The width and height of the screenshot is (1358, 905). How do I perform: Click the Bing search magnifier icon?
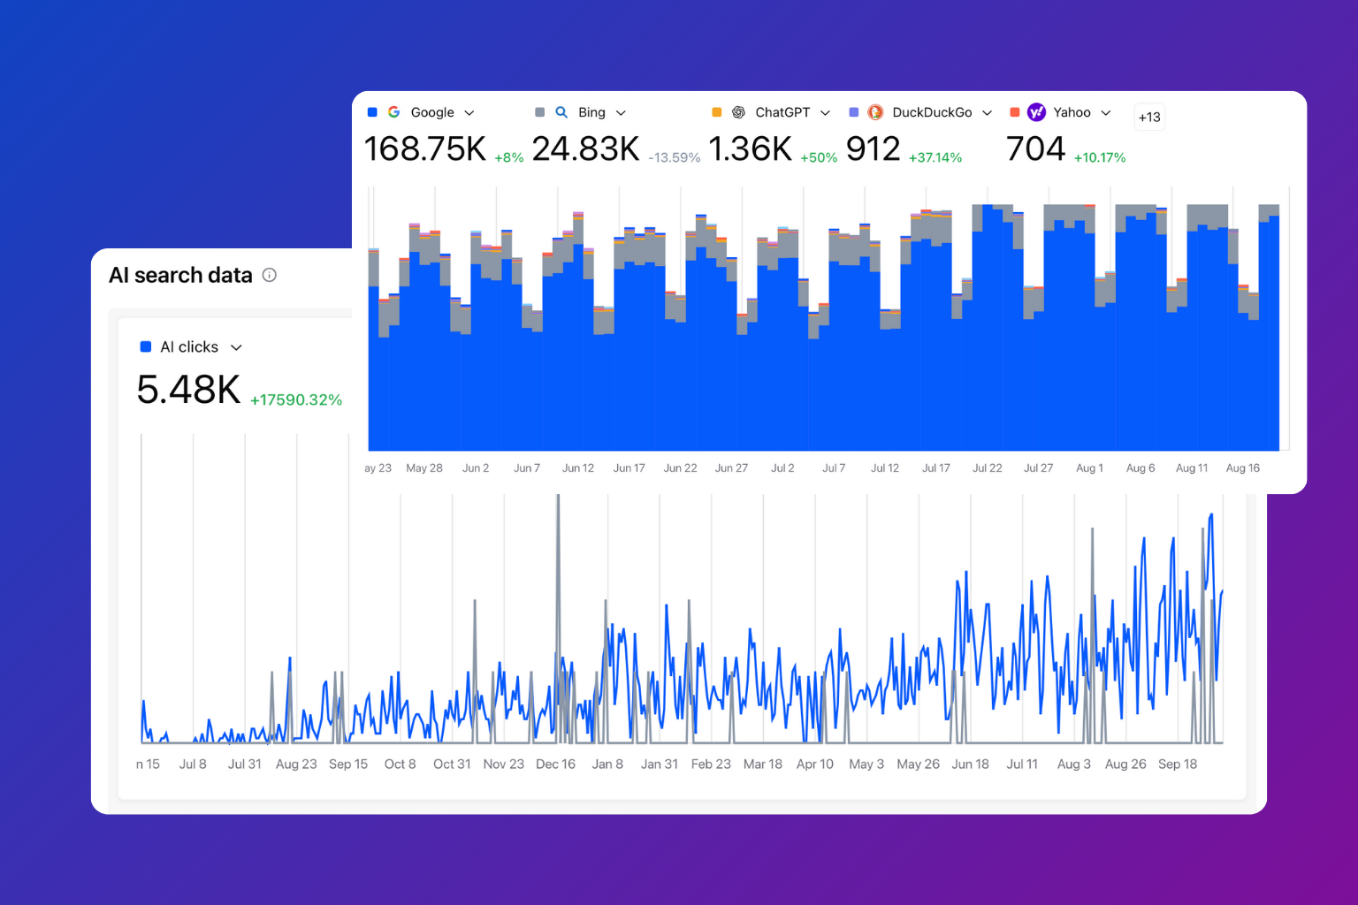(561, 112)
